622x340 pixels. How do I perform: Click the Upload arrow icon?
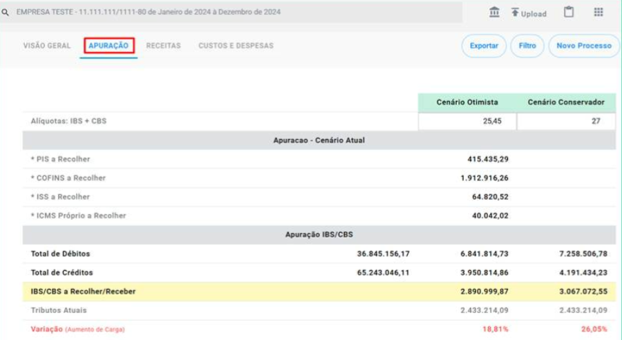click(515, 12)
